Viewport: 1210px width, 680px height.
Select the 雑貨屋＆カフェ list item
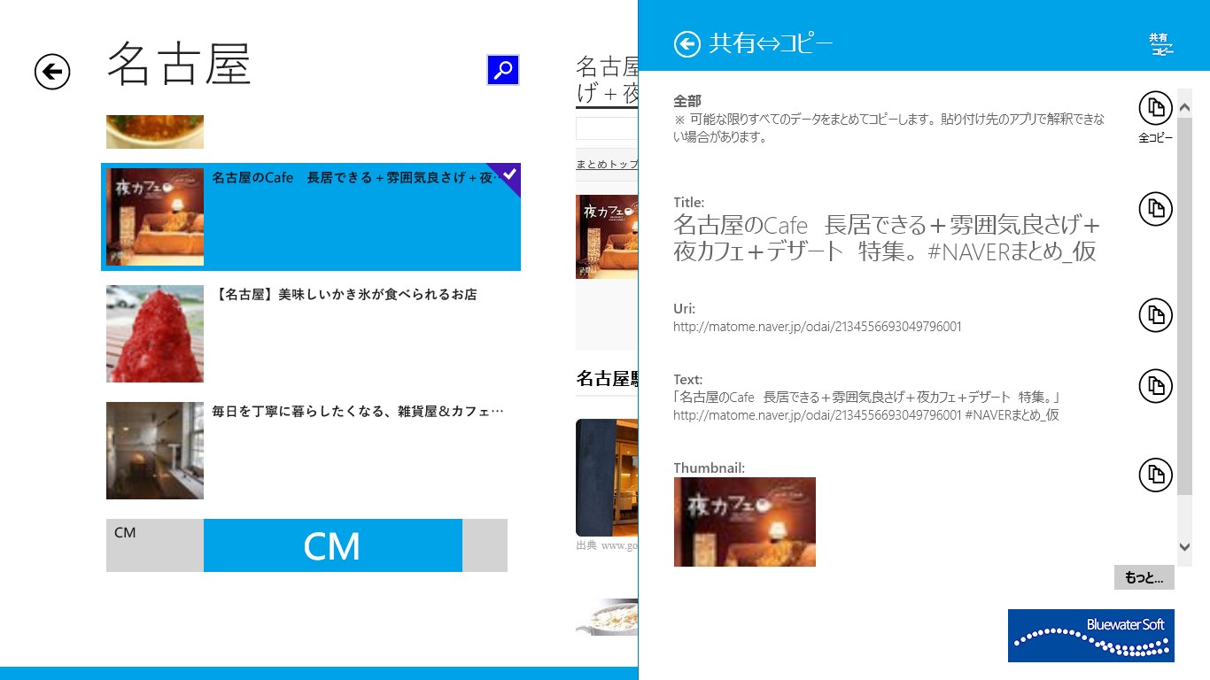310,450
